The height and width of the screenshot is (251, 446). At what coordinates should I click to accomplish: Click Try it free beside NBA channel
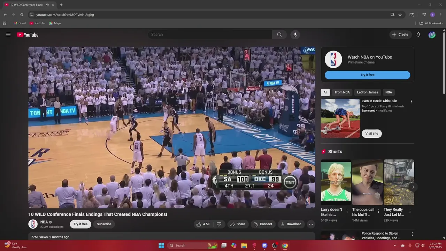click(80, 224)
